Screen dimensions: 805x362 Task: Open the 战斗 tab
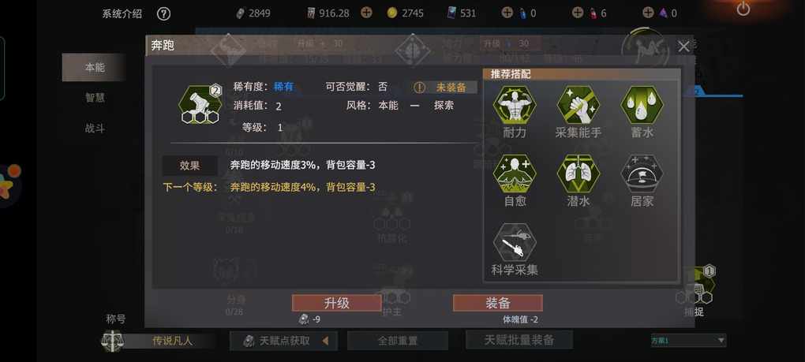point(95,129)
